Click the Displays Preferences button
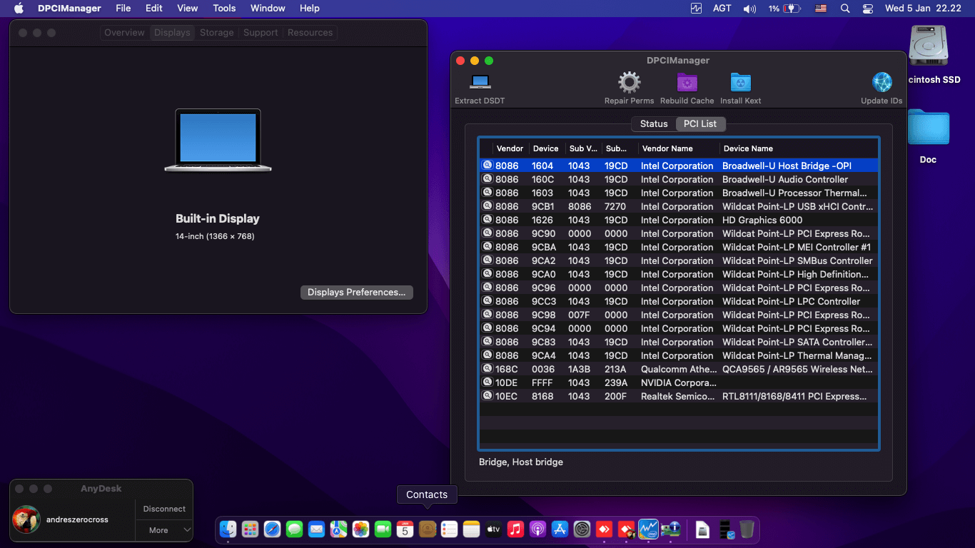This screenshot has height=548, width=975. coord(356,293)
